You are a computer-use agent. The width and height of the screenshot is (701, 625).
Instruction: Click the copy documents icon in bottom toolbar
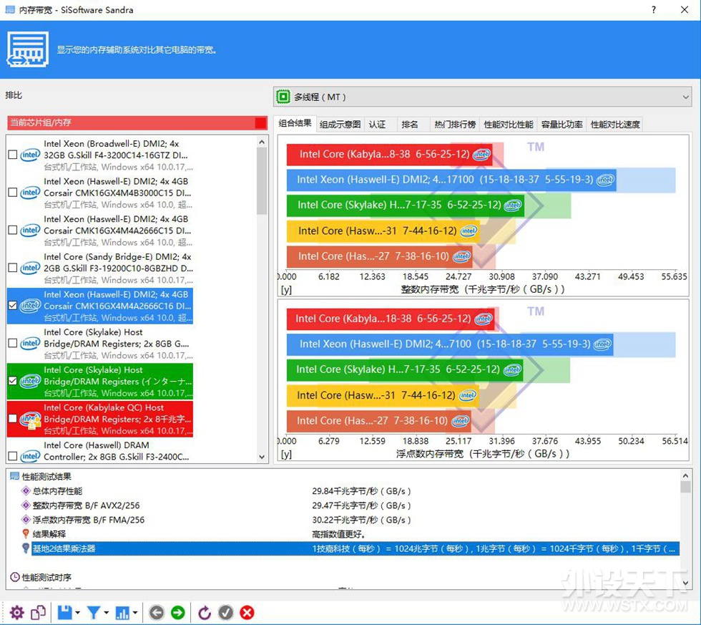(39, 613)
